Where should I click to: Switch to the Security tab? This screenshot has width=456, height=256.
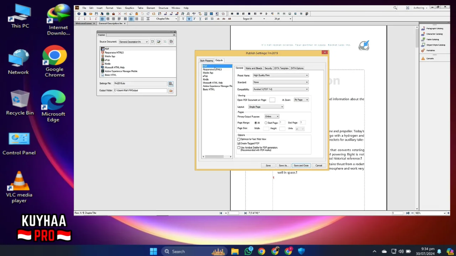click(x=268, y=68)
